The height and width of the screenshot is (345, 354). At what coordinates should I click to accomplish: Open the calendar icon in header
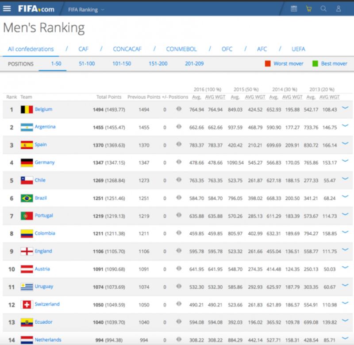pos(294,9)
